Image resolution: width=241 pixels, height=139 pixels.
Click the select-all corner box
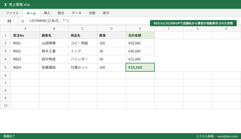click(5, 29)
